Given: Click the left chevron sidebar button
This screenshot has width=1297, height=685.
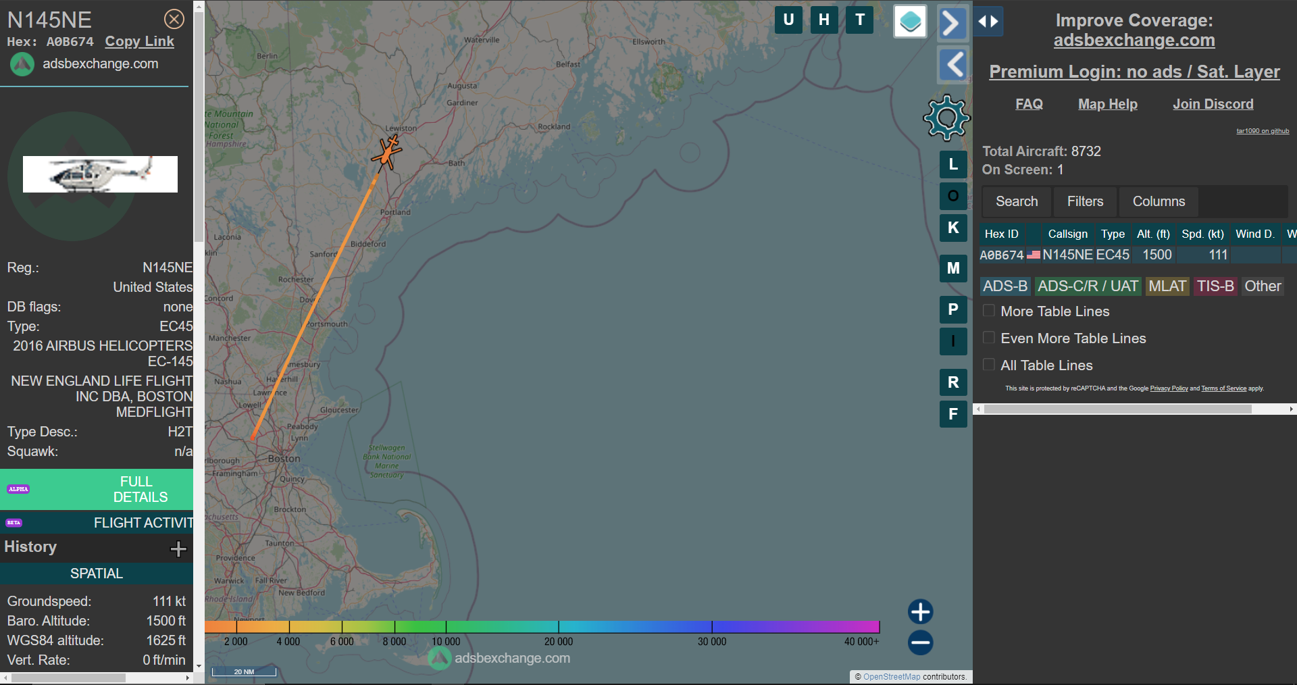Looking at the screenshot, I should 953,66.
